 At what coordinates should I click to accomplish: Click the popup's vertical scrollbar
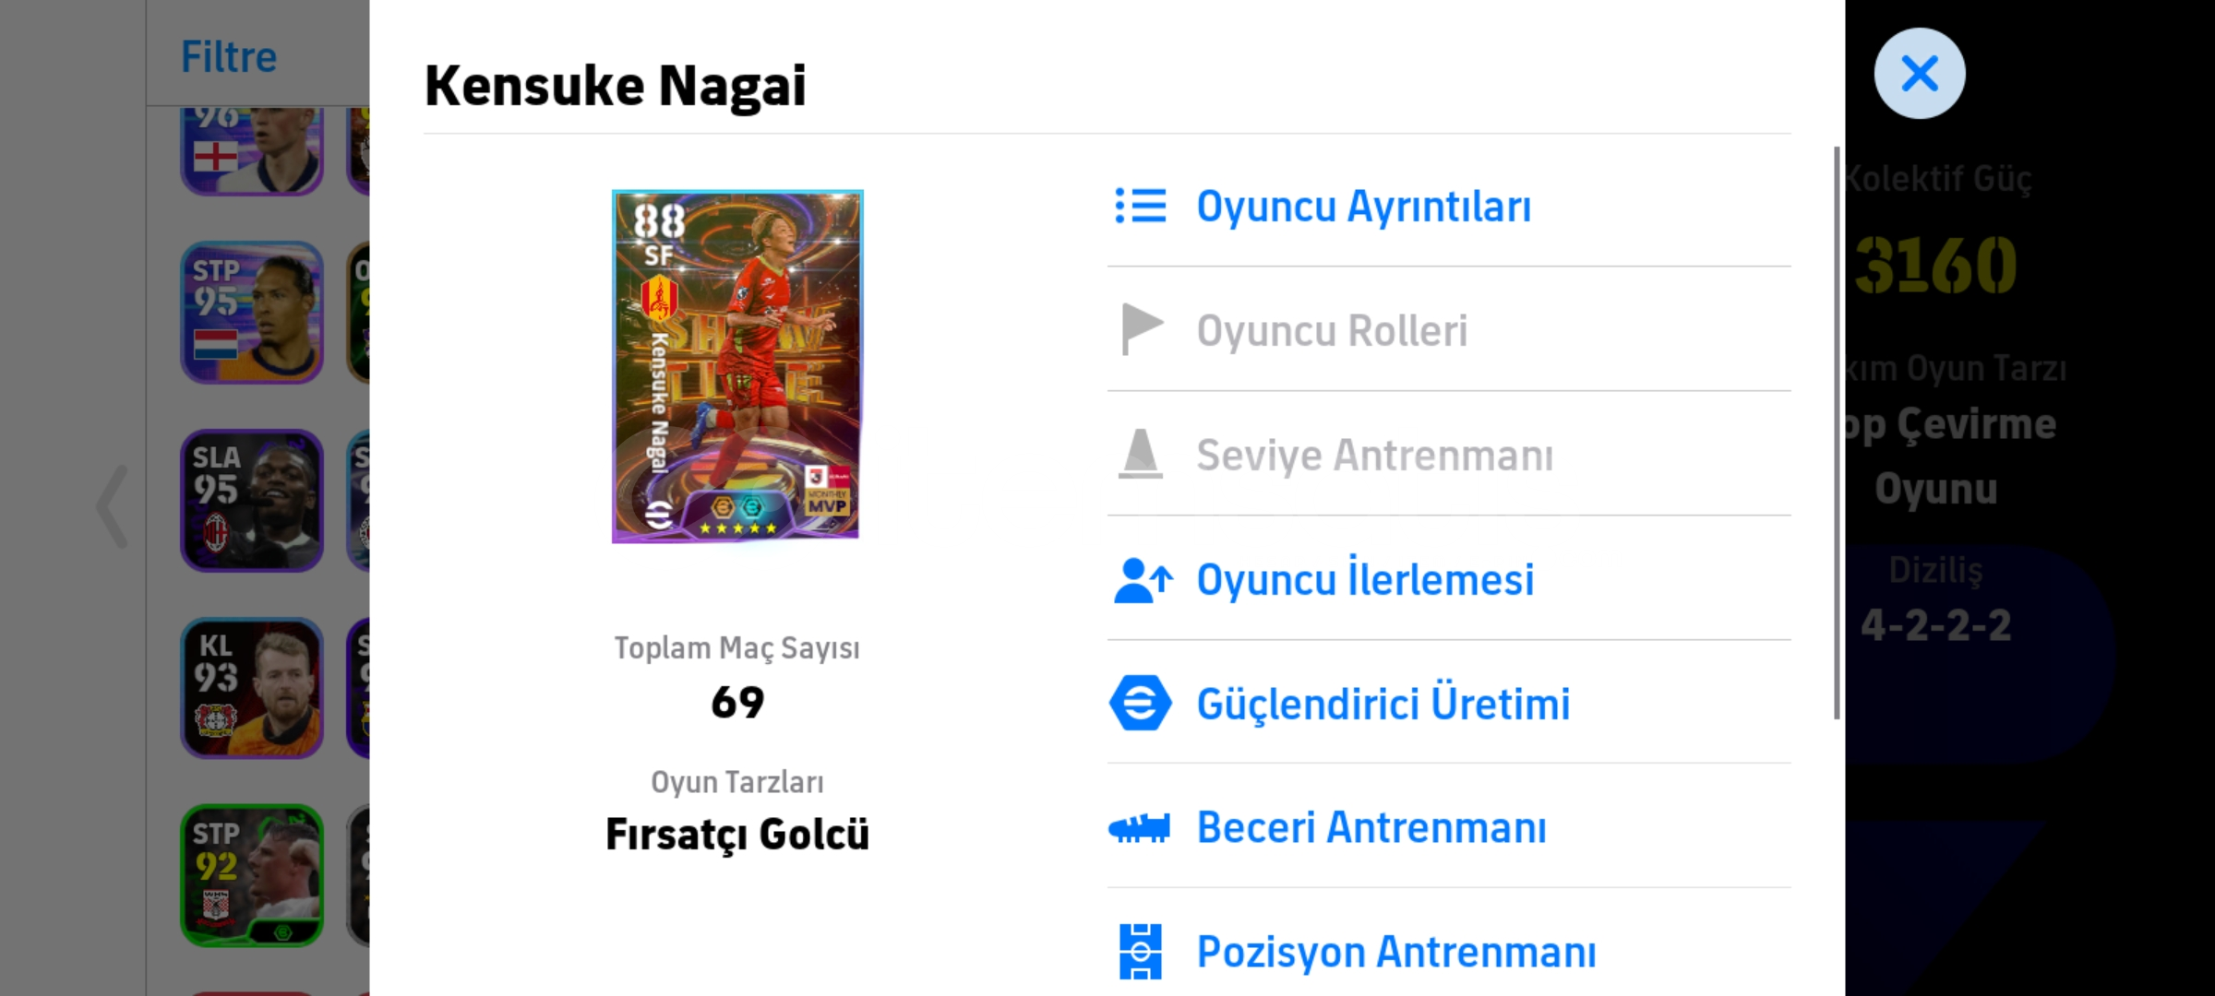click(x=1837, y=433)
